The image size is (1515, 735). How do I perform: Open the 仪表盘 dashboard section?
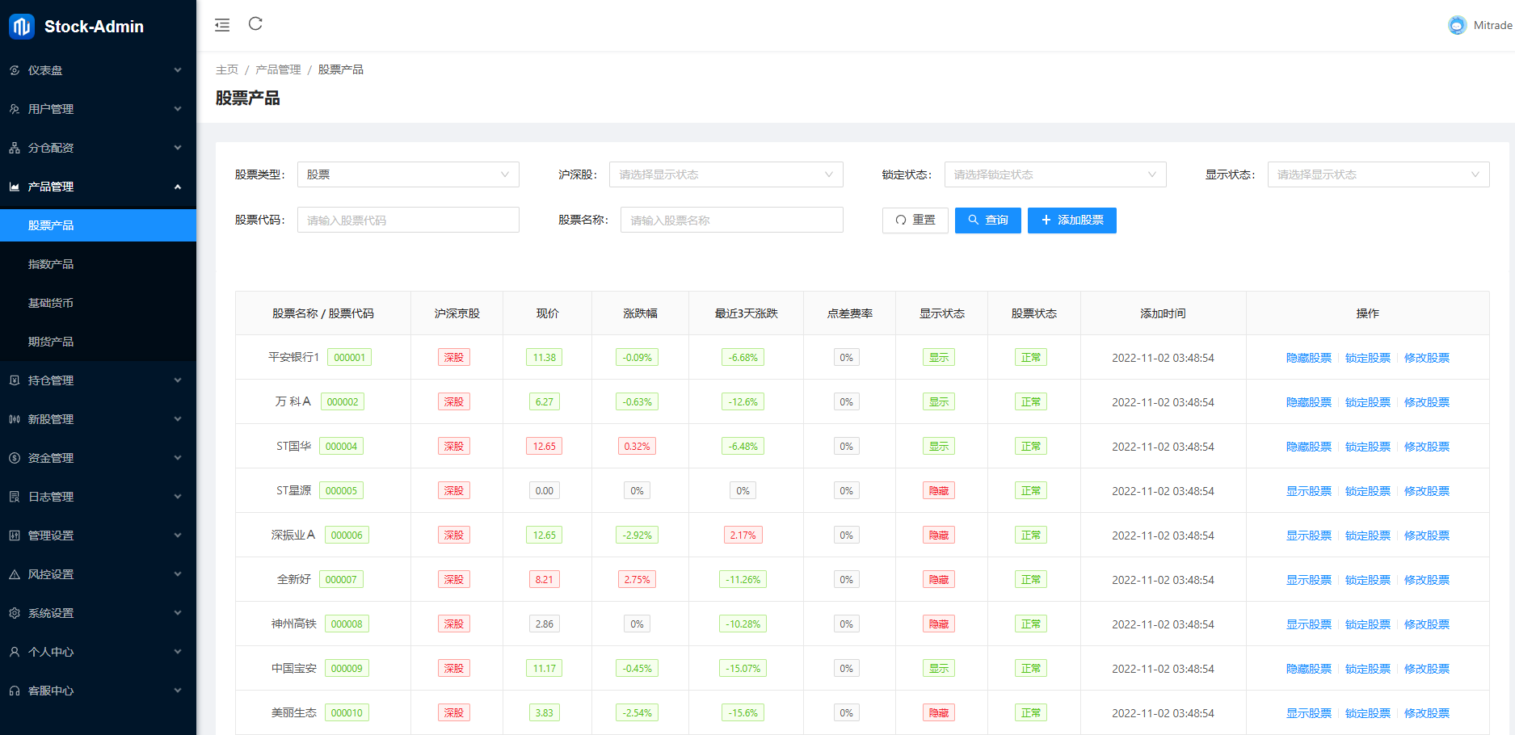tap(50, 70)
